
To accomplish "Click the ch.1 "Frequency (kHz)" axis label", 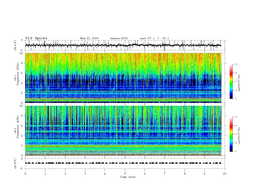I will point(18,74).
